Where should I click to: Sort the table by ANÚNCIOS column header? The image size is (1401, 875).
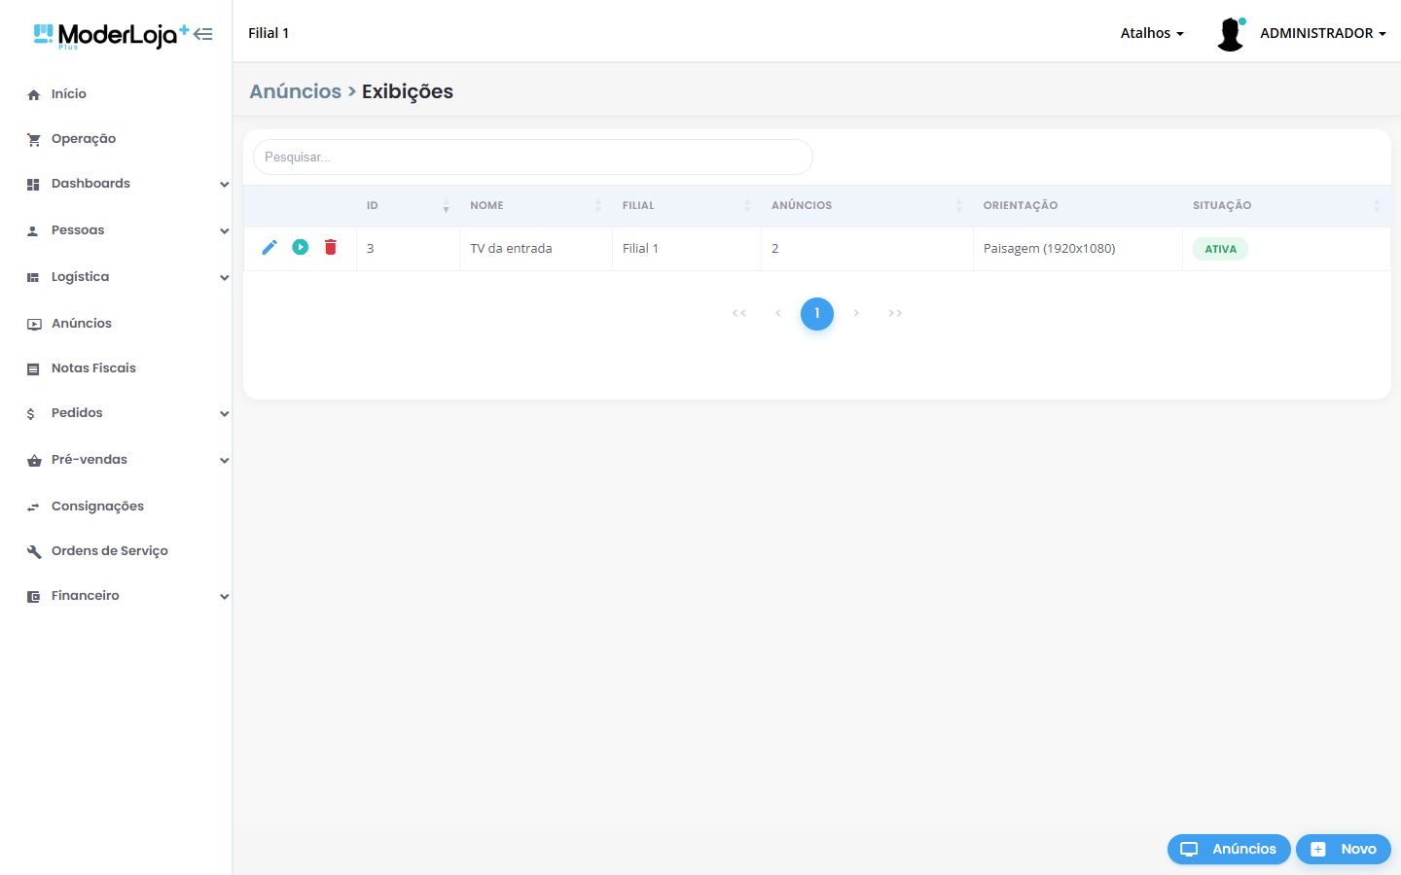tap(867, 206)
